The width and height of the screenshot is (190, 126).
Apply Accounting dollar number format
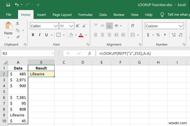point(148,35)
